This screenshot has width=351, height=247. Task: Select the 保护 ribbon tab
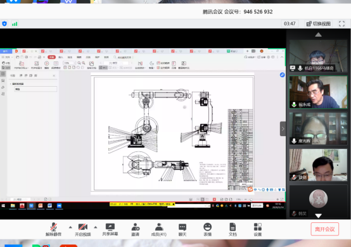pos(97,57)
